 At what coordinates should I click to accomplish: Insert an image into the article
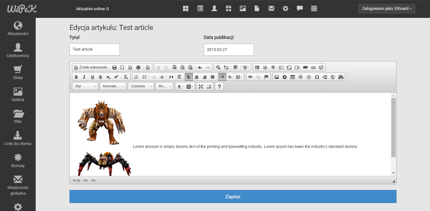pos(277,77)
